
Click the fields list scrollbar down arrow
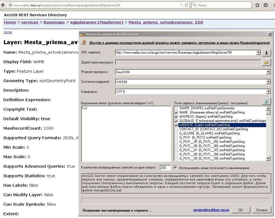268,158
